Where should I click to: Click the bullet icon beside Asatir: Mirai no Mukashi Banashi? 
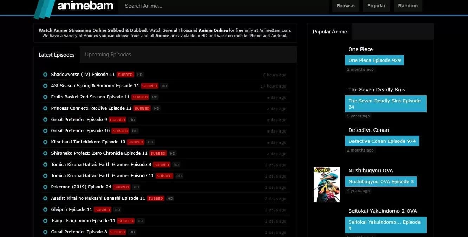[x=45, y=198]
